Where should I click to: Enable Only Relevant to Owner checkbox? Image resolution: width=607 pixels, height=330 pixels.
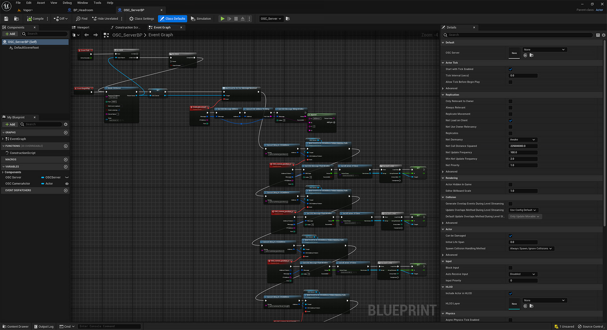click(x=511, y=101)
